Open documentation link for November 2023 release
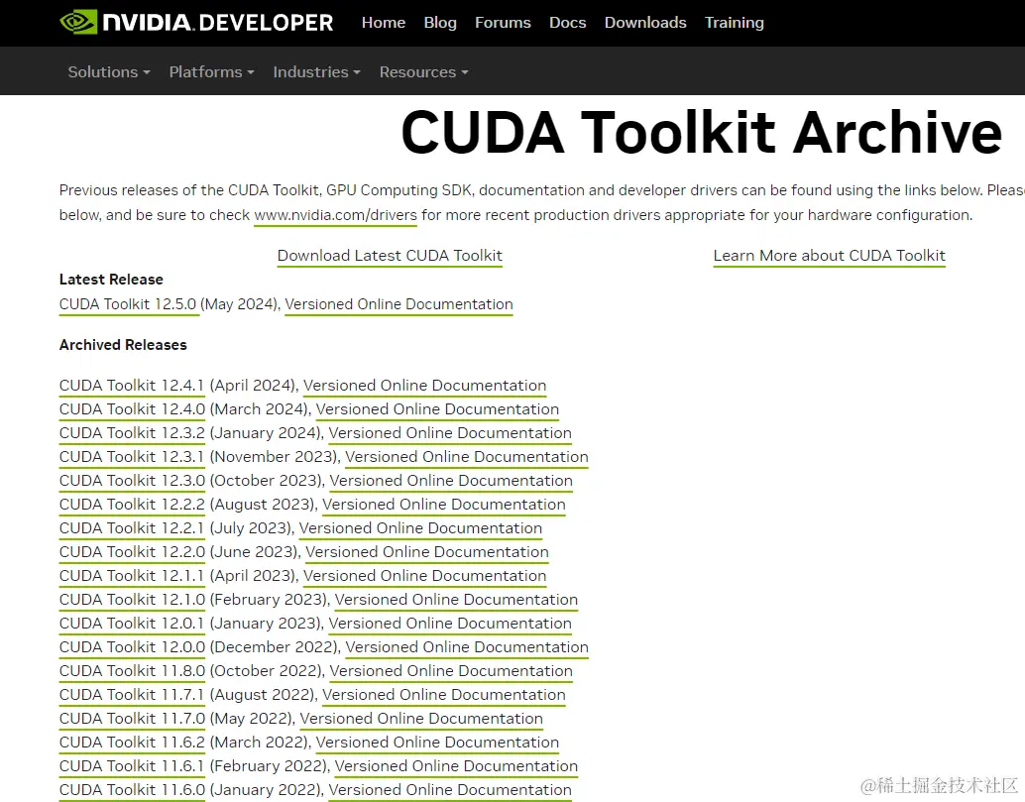Viewport: 1025px width, 802px height. (x=467, y=457)
